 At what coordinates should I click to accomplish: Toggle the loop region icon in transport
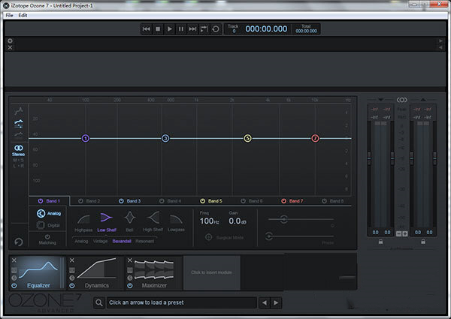click(x=204, y=29)
